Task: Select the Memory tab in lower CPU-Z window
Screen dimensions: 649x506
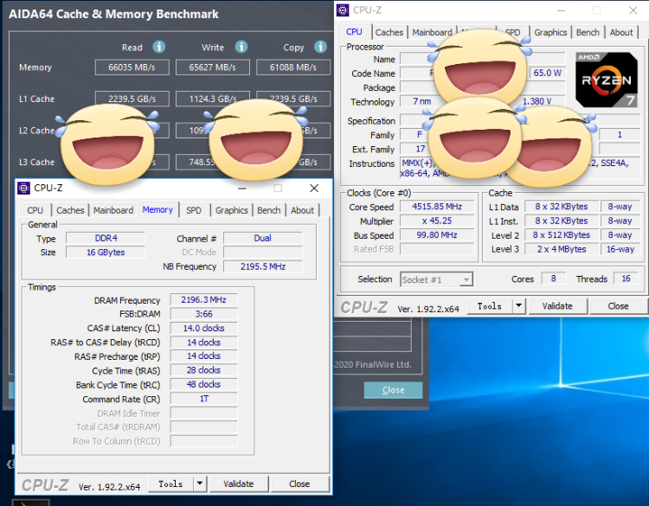Action: tap(157, 210)
